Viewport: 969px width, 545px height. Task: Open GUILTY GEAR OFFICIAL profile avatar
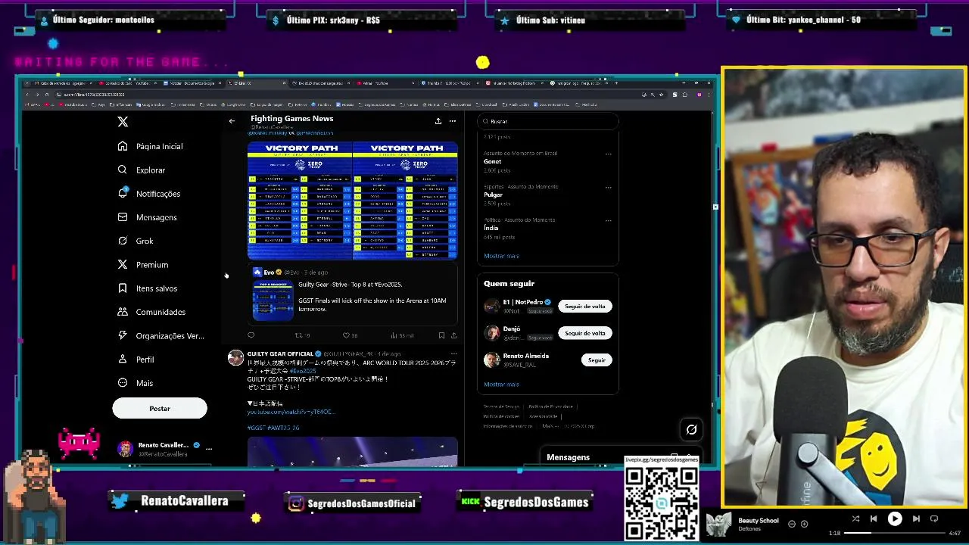pos(236,358)
